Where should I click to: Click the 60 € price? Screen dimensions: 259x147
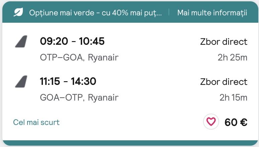click(x=236, y=122)
